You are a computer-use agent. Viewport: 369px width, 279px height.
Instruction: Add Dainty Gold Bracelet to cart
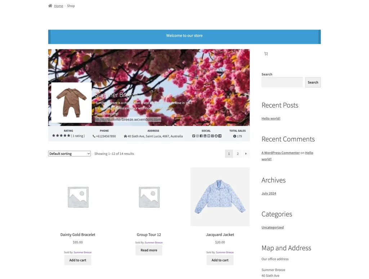click(78, 260)
